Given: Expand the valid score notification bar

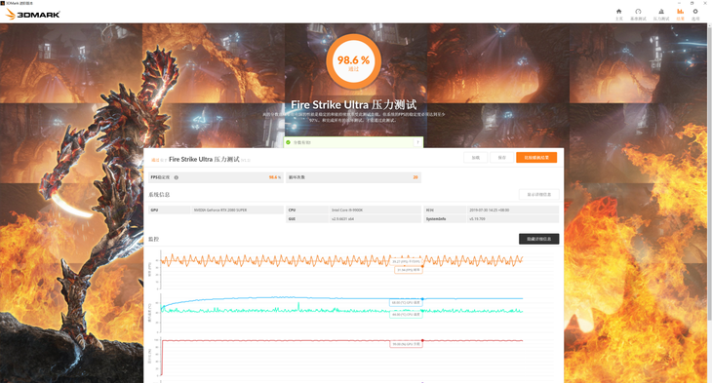Looking at the screenshot, I should (x=353, y=142).
